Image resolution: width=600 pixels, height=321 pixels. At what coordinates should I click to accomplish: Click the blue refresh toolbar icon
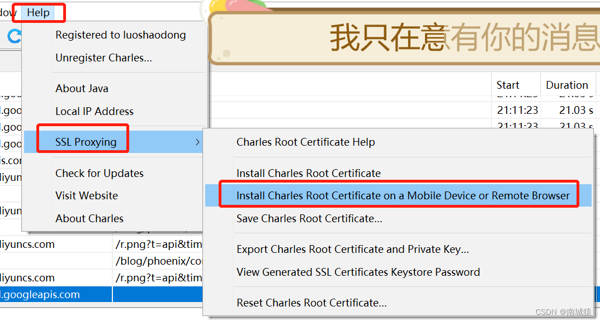pyautogui.click(x=14, y=36)
